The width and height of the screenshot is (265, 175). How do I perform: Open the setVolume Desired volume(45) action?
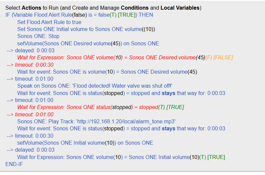pyautogui.click(x=88, y=43)
